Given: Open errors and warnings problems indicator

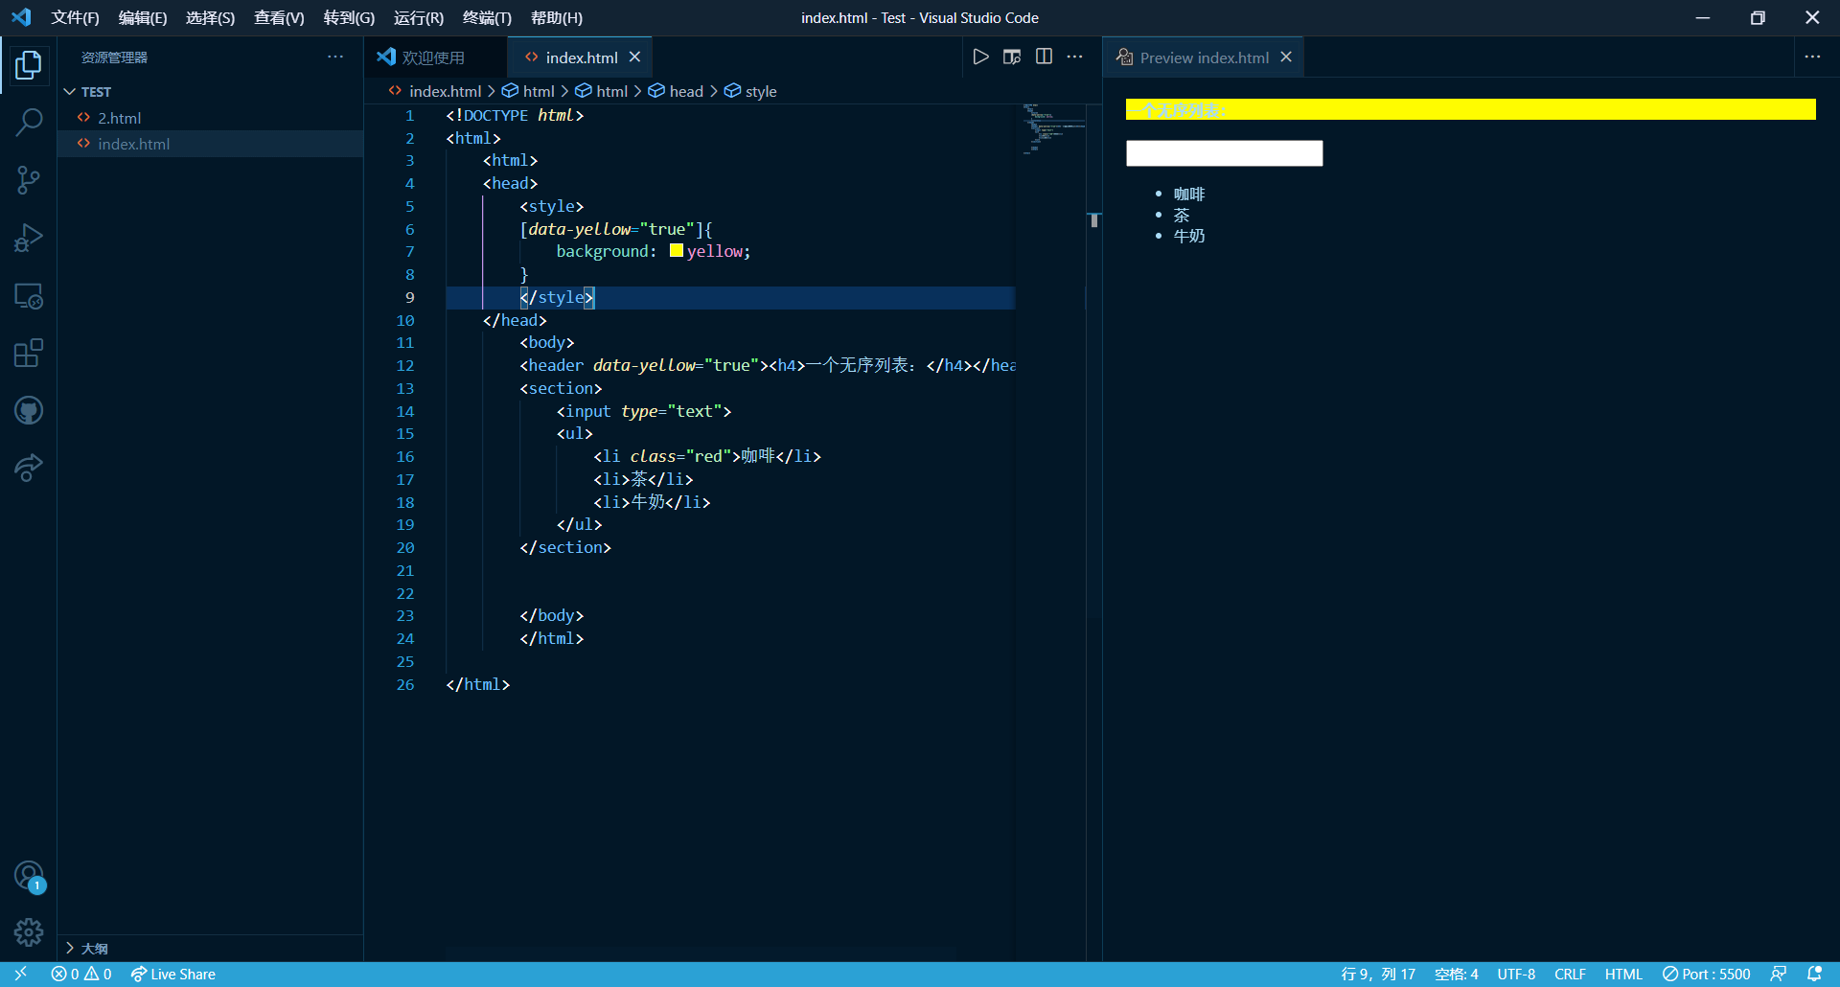Looking at the screenshot, I should (x=81, y=975).
